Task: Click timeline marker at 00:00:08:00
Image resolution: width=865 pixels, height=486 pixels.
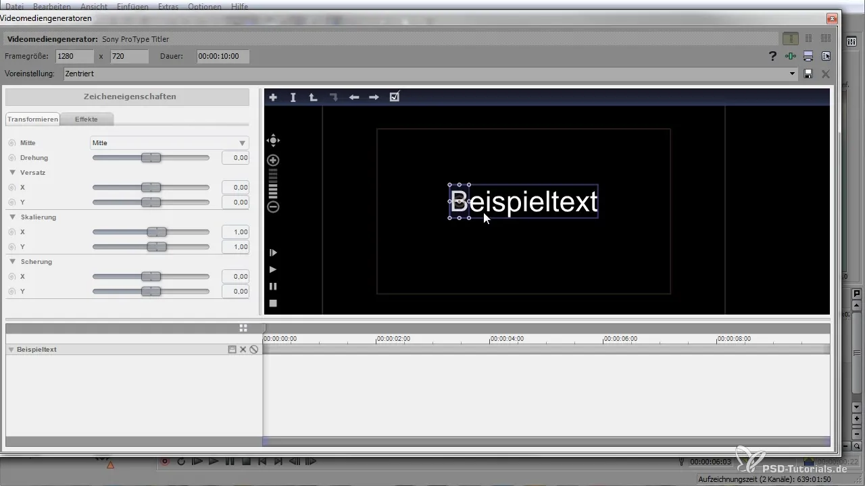Action: (x=734, y=339)
